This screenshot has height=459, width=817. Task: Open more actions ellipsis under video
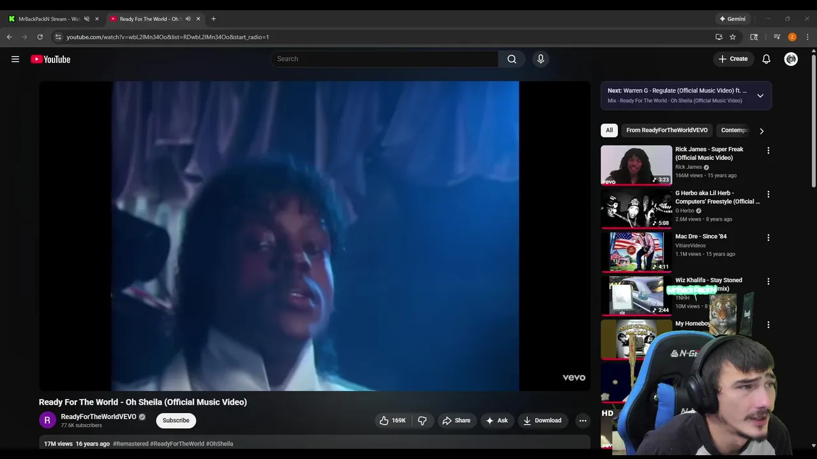[583, 421]
